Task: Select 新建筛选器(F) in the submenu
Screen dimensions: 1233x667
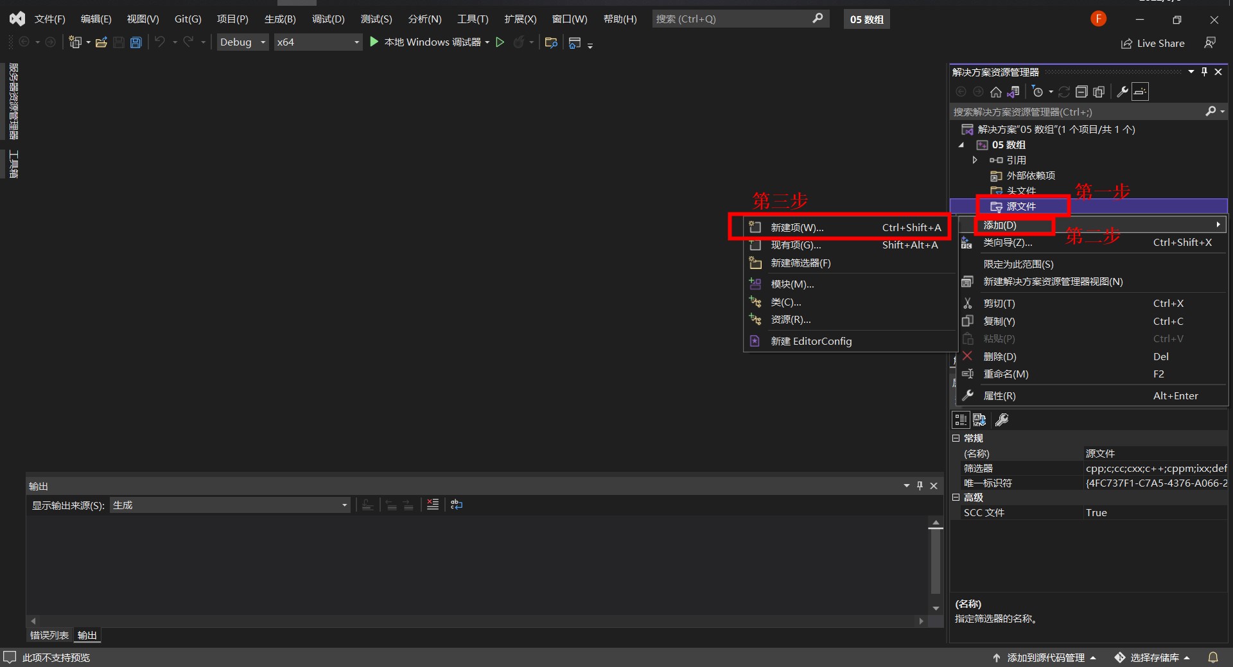Action: [850, 263]
